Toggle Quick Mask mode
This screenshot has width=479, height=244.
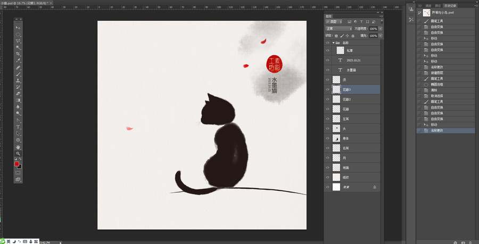[18, 173]
